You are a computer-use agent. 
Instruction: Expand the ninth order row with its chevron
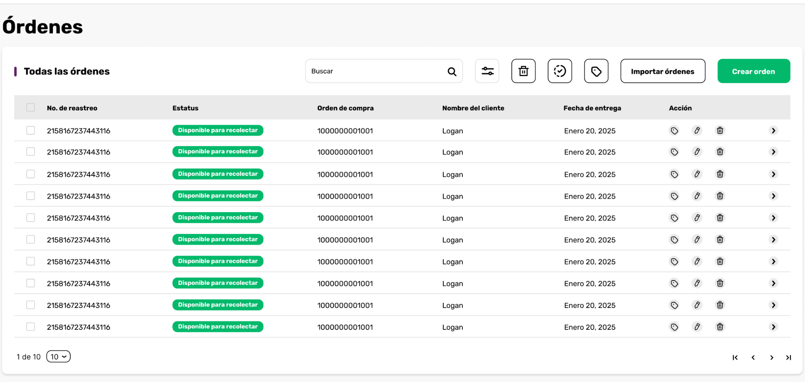[774, 305]
